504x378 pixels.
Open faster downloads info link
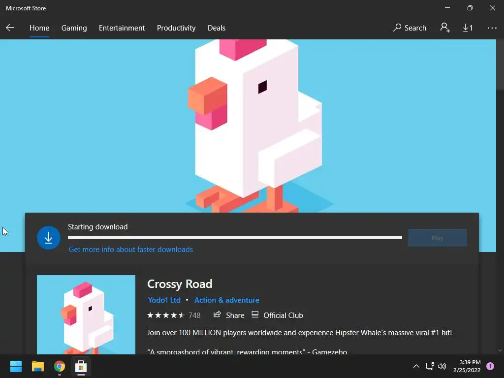click(131, 250)
